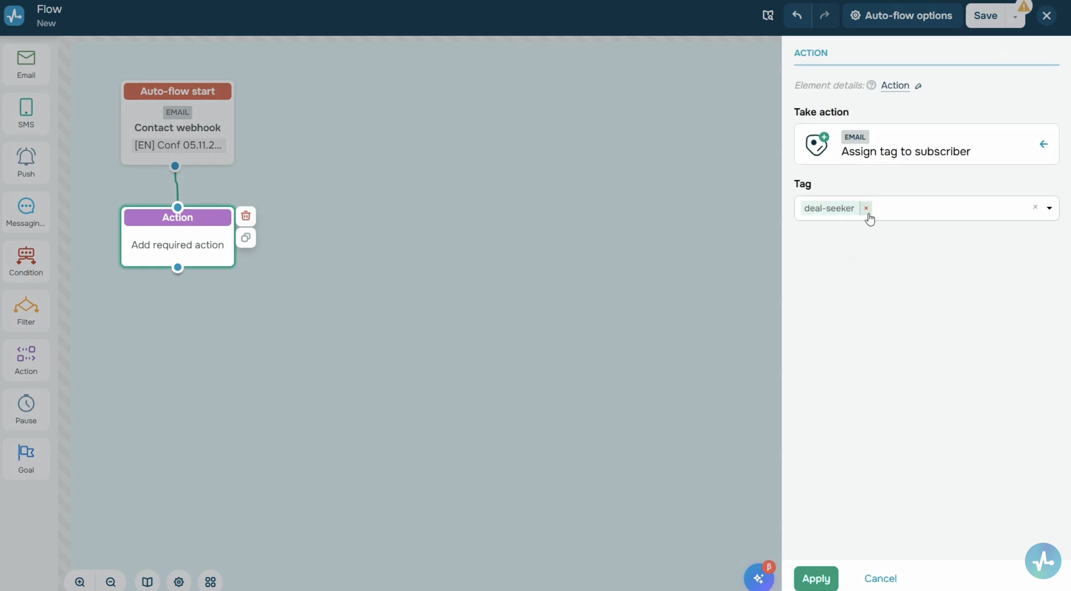This screenshot has width=1071, height=591.
Task: Open the flow search map icon in header
Action: click(768, 15)
